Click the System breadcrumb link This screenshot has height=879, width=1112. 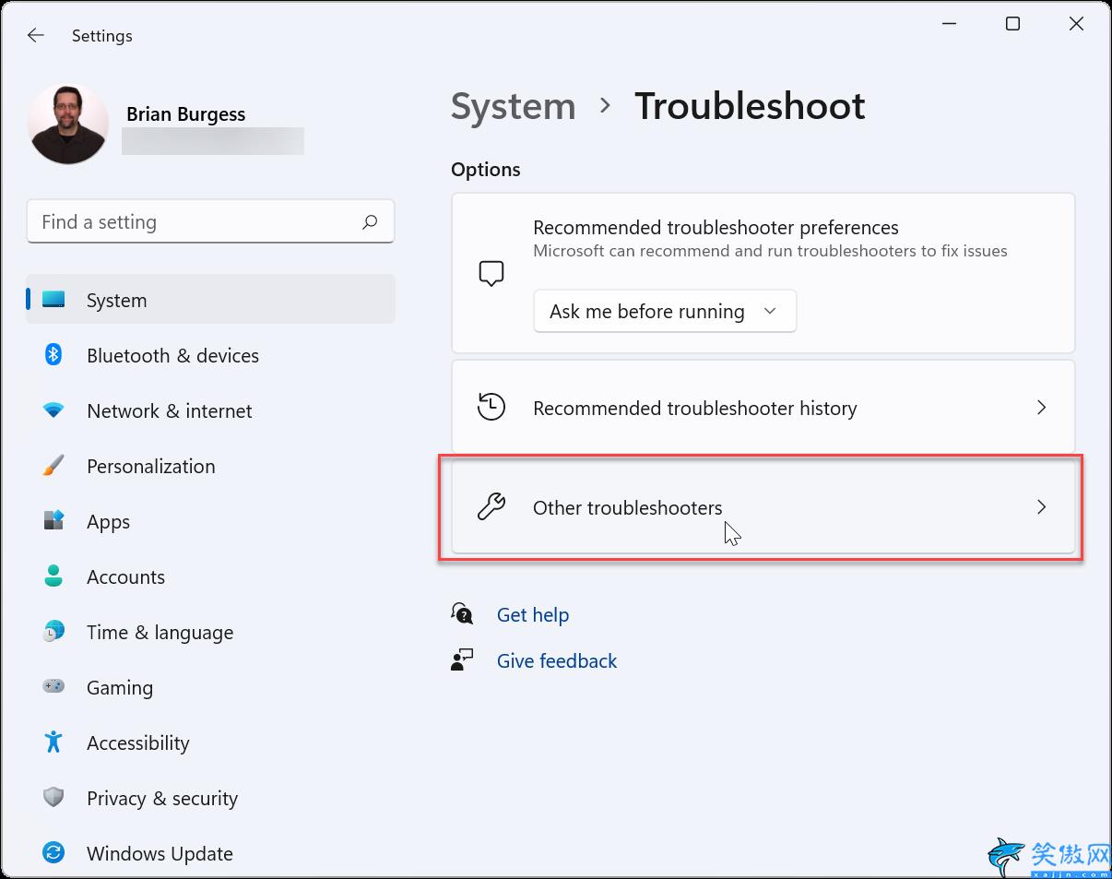coord(513,106)
